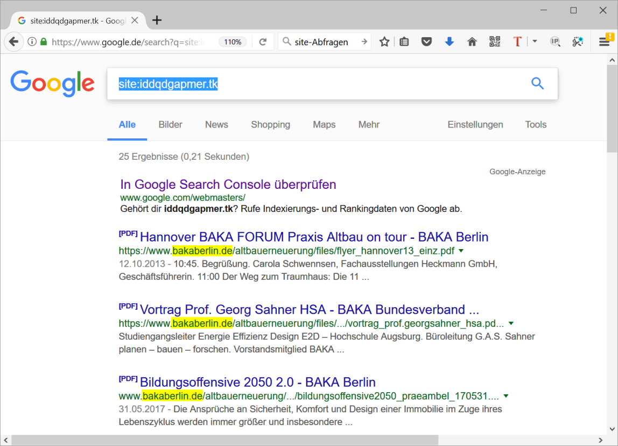Click the browser address bar URL
Image resolution: width=618 pixels, height=446 pixels.
click(x=128, y=42)
